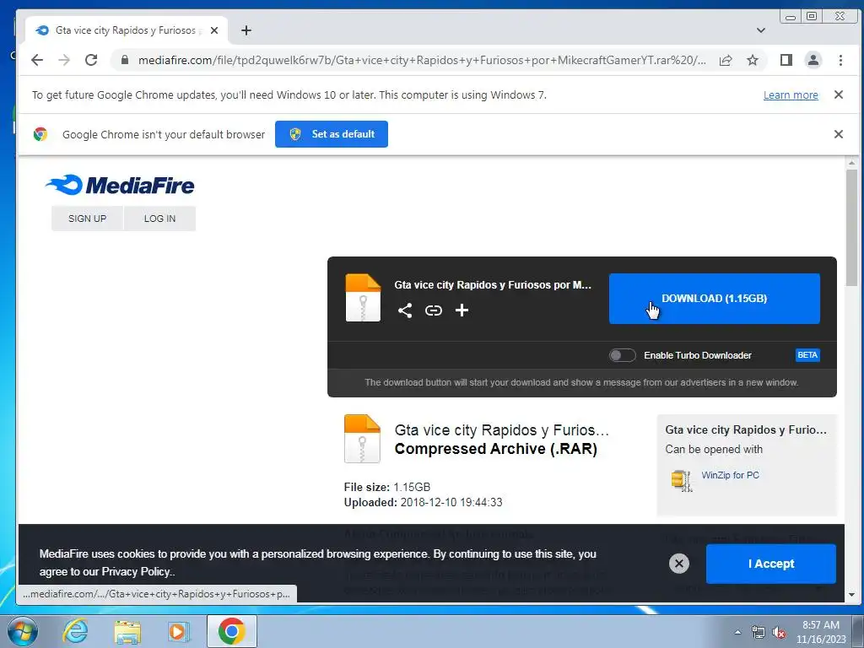Click the Set as default button

pyautogui.click(x=331, y=134)
